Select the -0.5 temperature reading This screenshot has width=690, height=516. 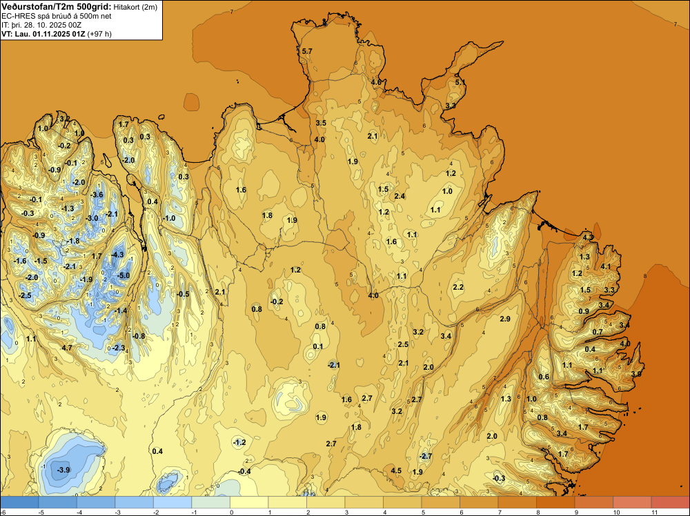point(183,295)
